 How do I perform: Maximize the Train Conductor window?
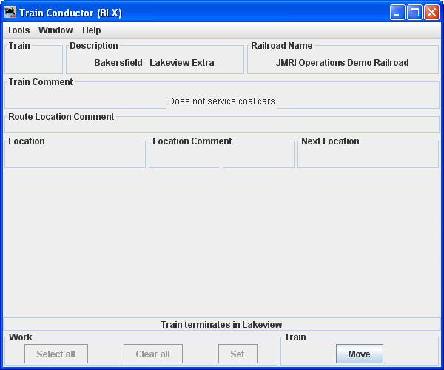point(415,13)
